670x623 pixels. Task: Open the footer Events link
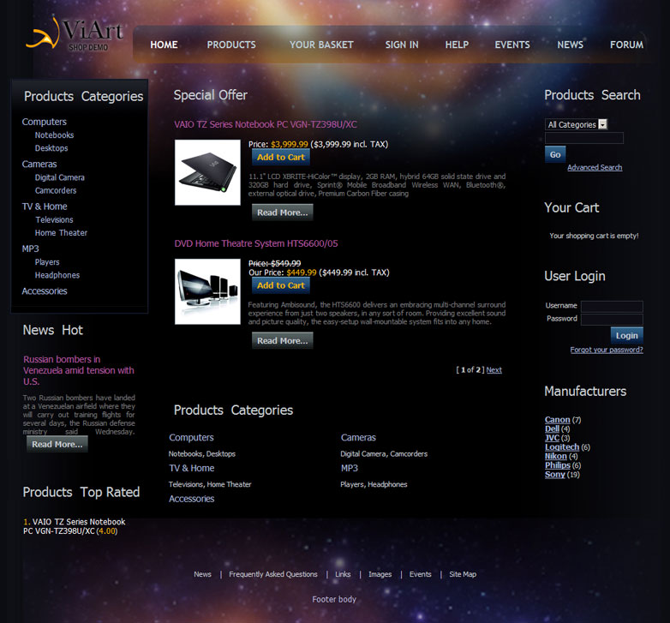pos(420,574)
